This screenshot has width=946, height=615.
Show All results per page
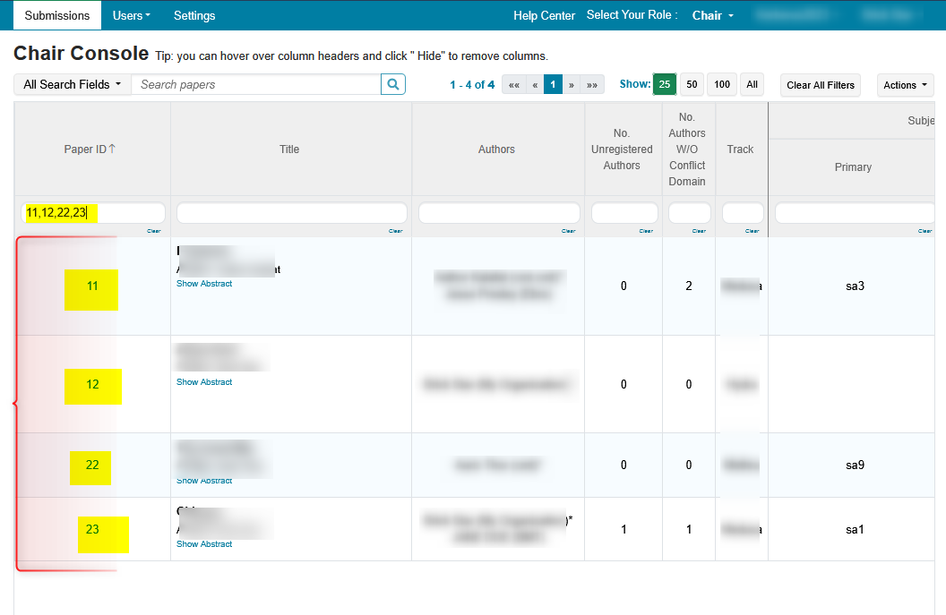click(752, 84)
